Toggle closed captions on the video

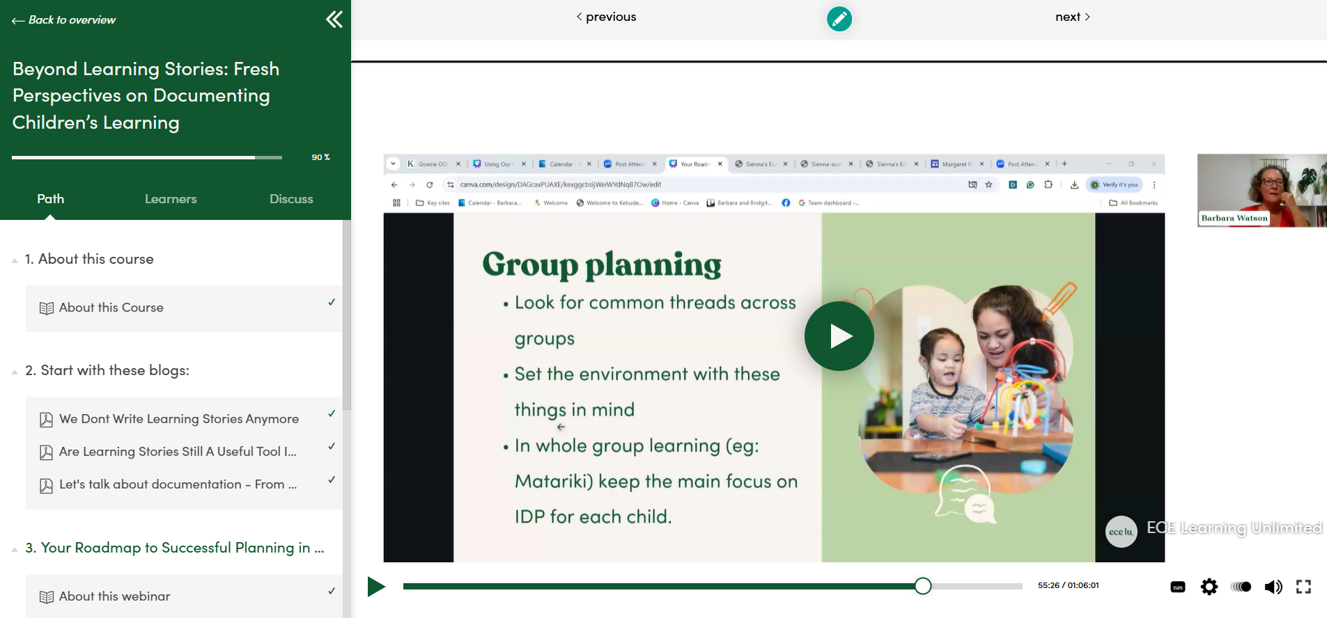tap(1178, 587)
